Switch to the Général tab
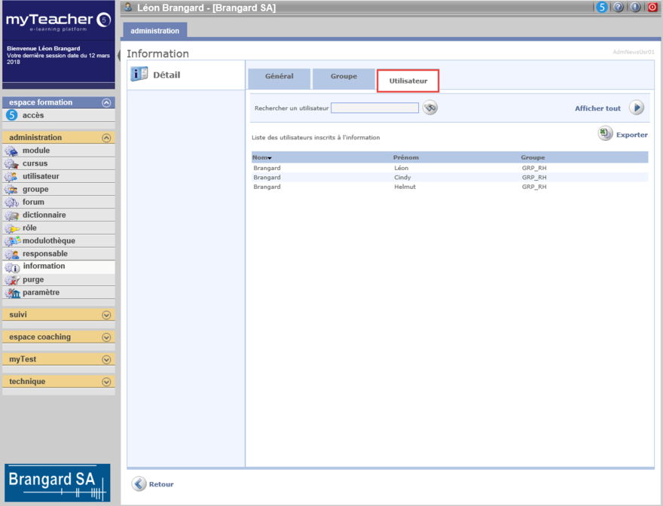 pyautogui.click(x=280, y=78)
